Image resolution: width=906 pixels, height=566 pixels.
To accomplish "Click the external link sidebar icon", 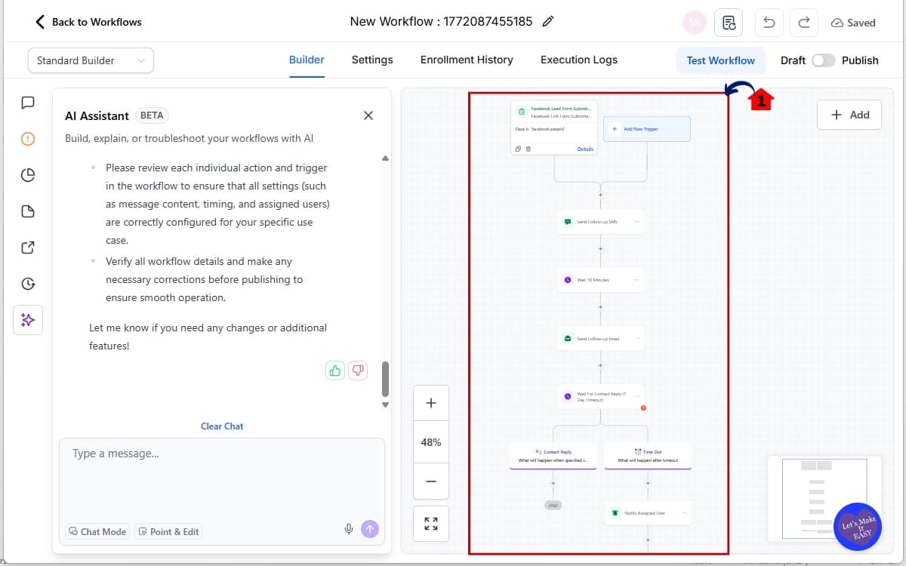I will click(28, 247).
